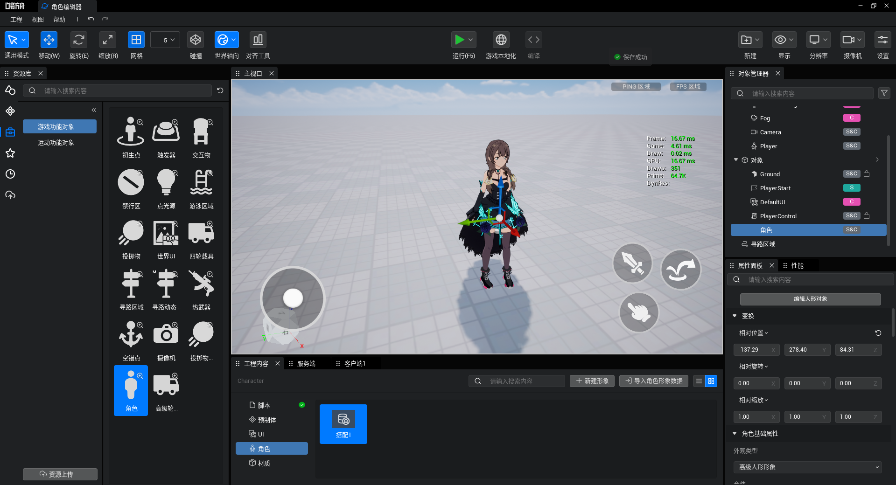This screenshot has width=896, height=485.
Task: Add 禁行区 no-walk zone object
Action: click(131, 188)
